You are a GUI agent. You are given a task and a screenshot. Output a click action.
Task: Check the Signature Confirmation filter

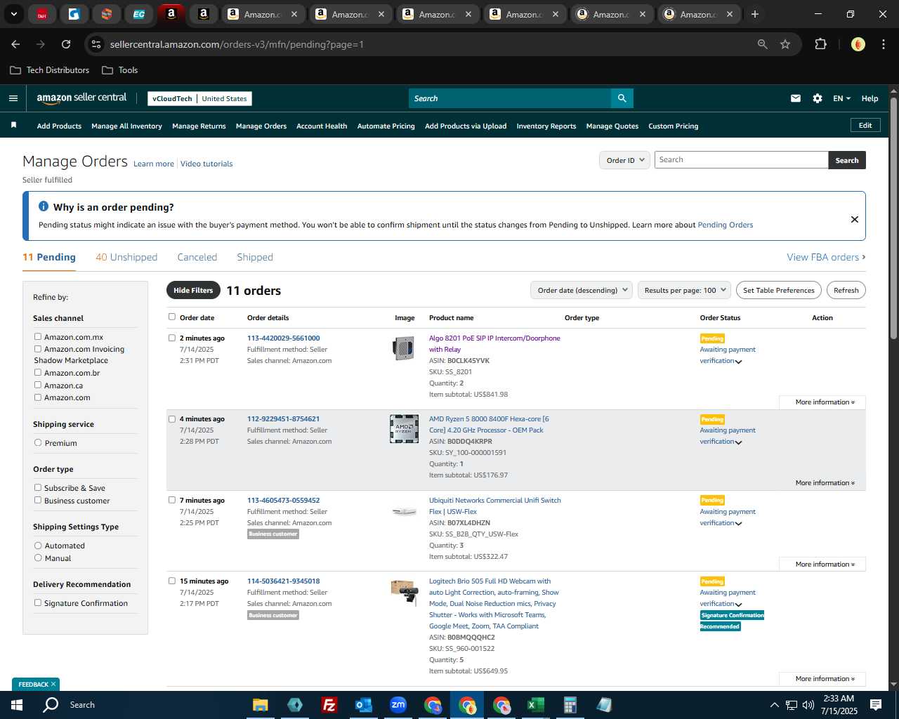tap(38, 603)
